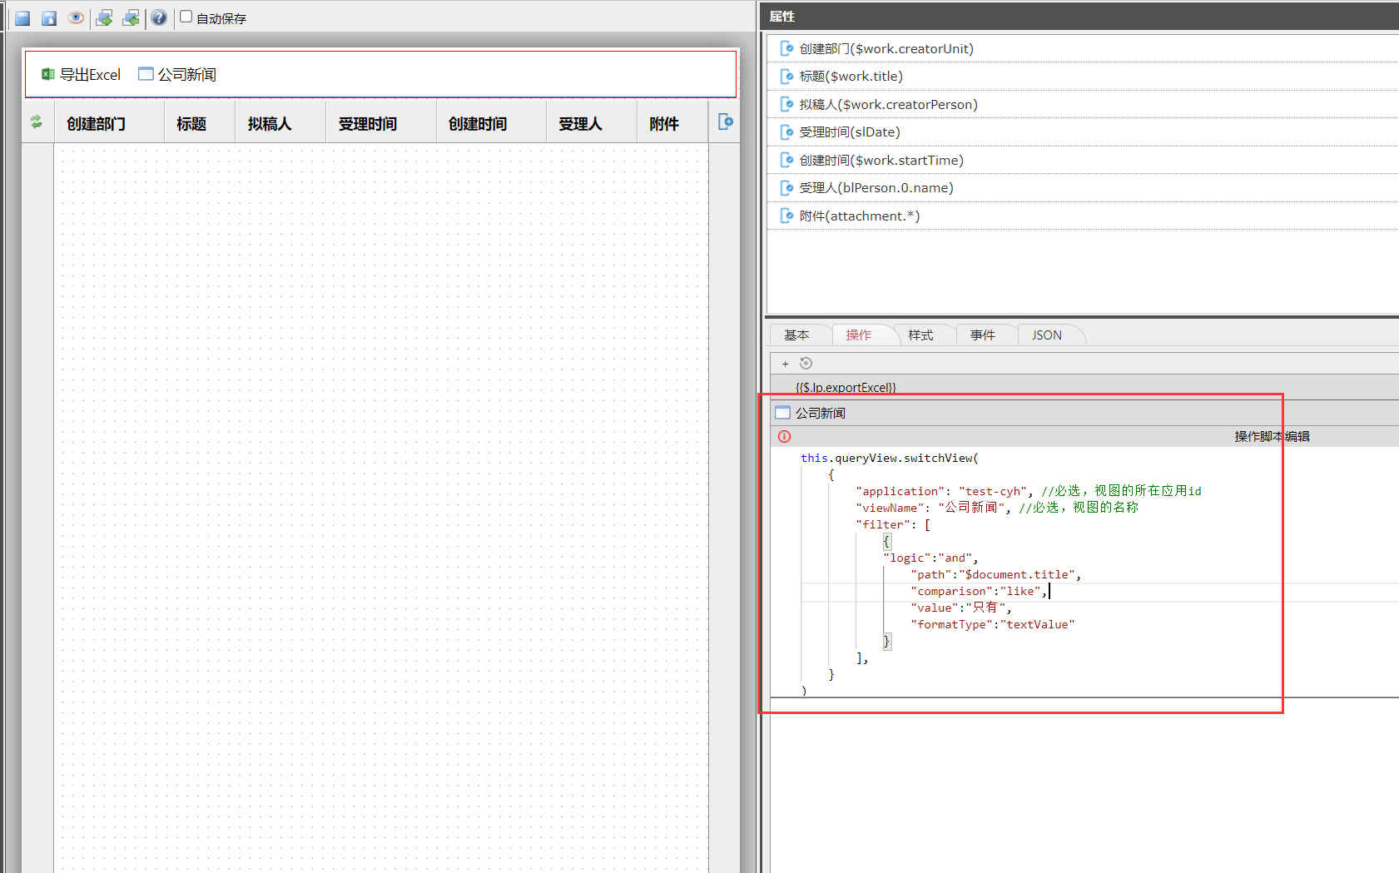Open the 事件 tab
Viewport: 1399px width, 873px height.
983,335
